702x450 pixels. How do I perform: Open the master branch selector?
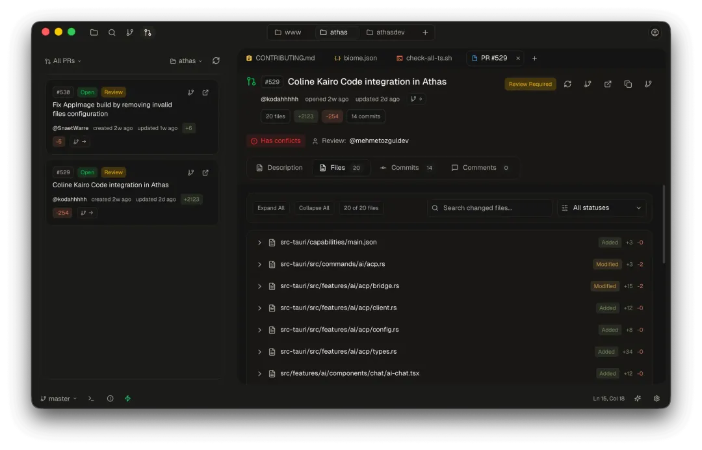coord(58,399)
